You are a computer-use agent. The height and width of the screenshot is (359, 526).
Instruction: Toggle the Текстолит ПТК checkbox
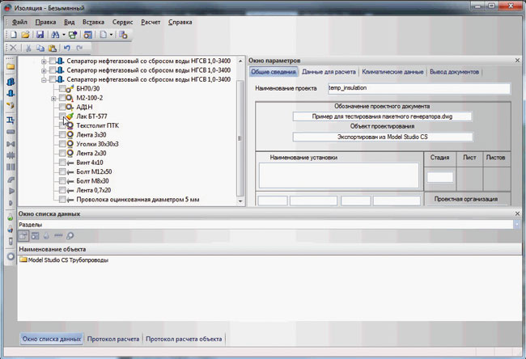(62, 126)
